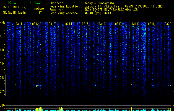Click the date stamp 05.08.15 03:10
The height and width of the screenshot is (111, 174).
pos(14,13)
